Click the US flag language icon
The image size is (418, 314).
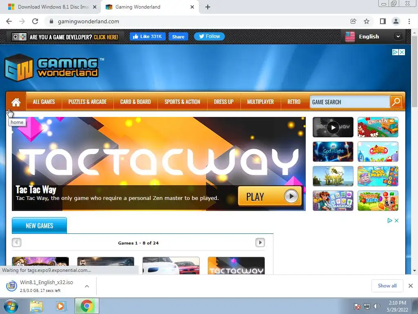point(350,36)
